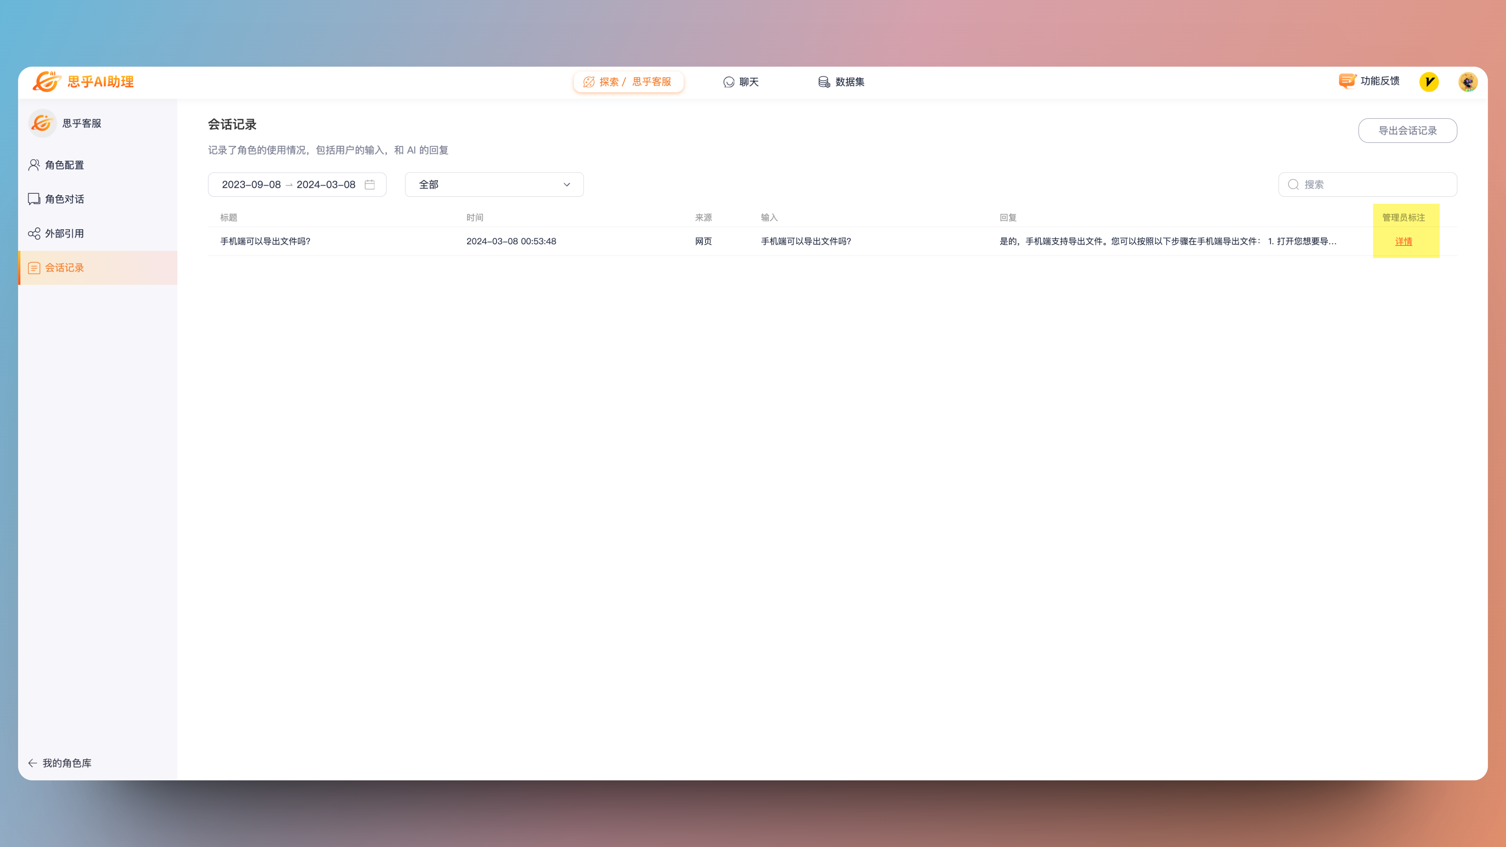Click the 思乎AI助理 logo icon

46,82
